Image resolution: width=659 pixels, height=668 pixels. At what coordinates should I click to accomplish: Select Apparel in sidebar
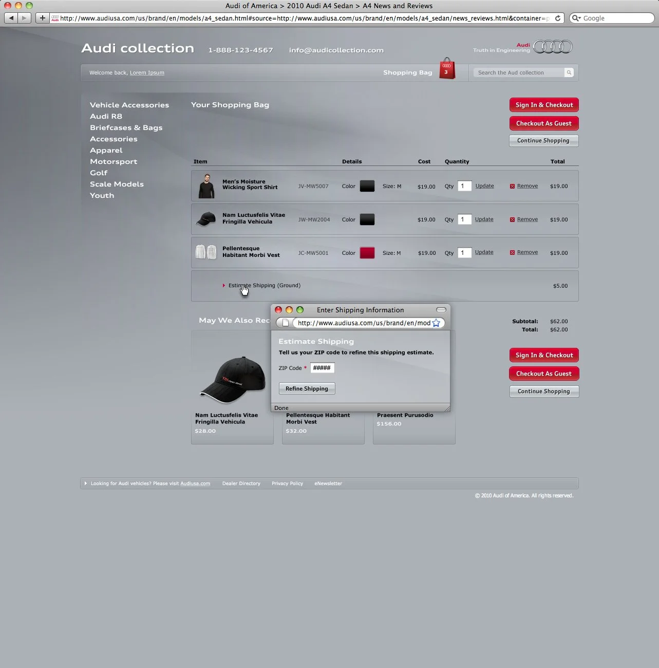[106, 150]
